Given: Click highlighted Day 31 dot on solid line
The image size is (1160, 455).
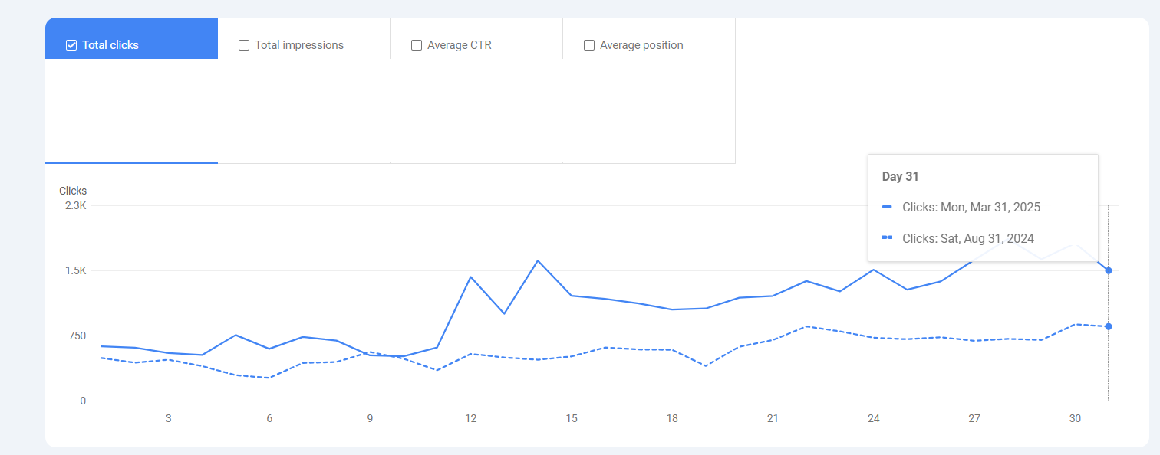Looking at the screenshot, I should click(x=1109, y=270).
